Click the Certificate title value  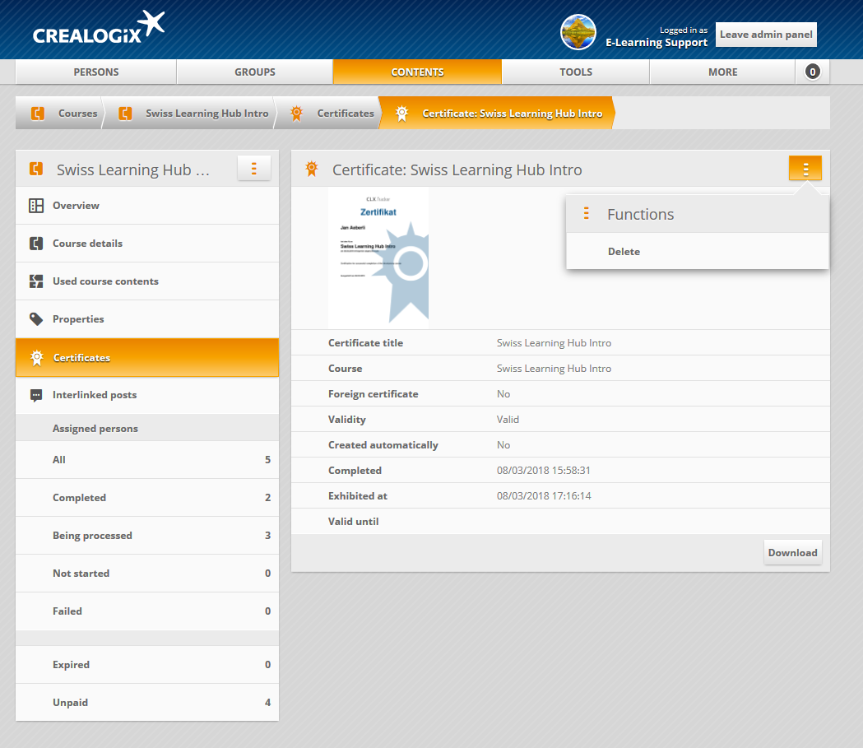554,343
